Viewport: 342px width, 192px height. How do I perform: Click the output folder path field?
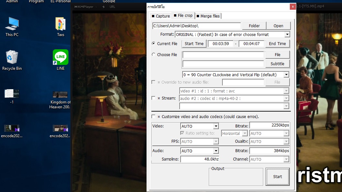196,26
